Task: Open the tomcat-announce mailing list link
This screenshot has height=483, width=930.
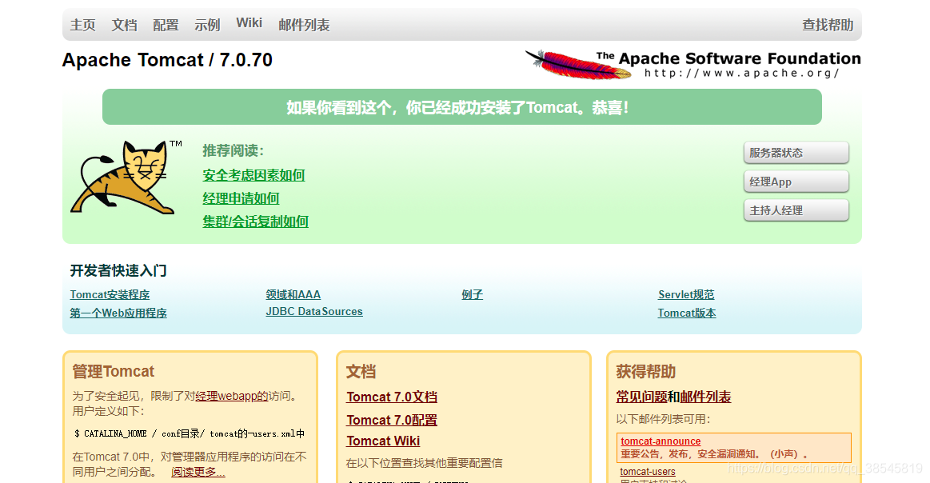Action: 661,441
